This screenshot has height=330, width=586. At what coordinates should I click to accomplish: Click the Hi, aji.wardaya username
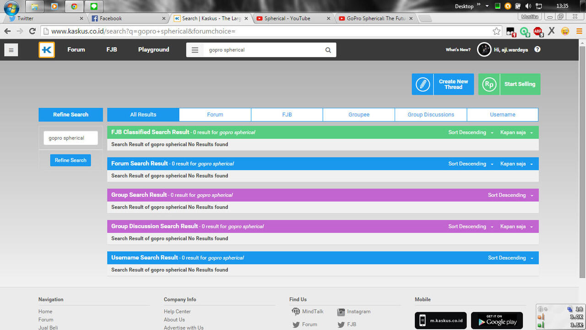[x=511, y=49]
